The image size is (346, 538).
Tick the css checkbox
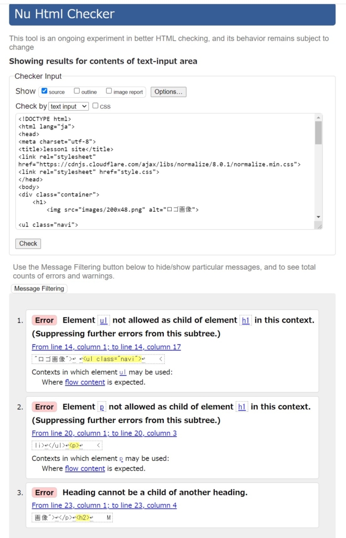coord(96,106)
